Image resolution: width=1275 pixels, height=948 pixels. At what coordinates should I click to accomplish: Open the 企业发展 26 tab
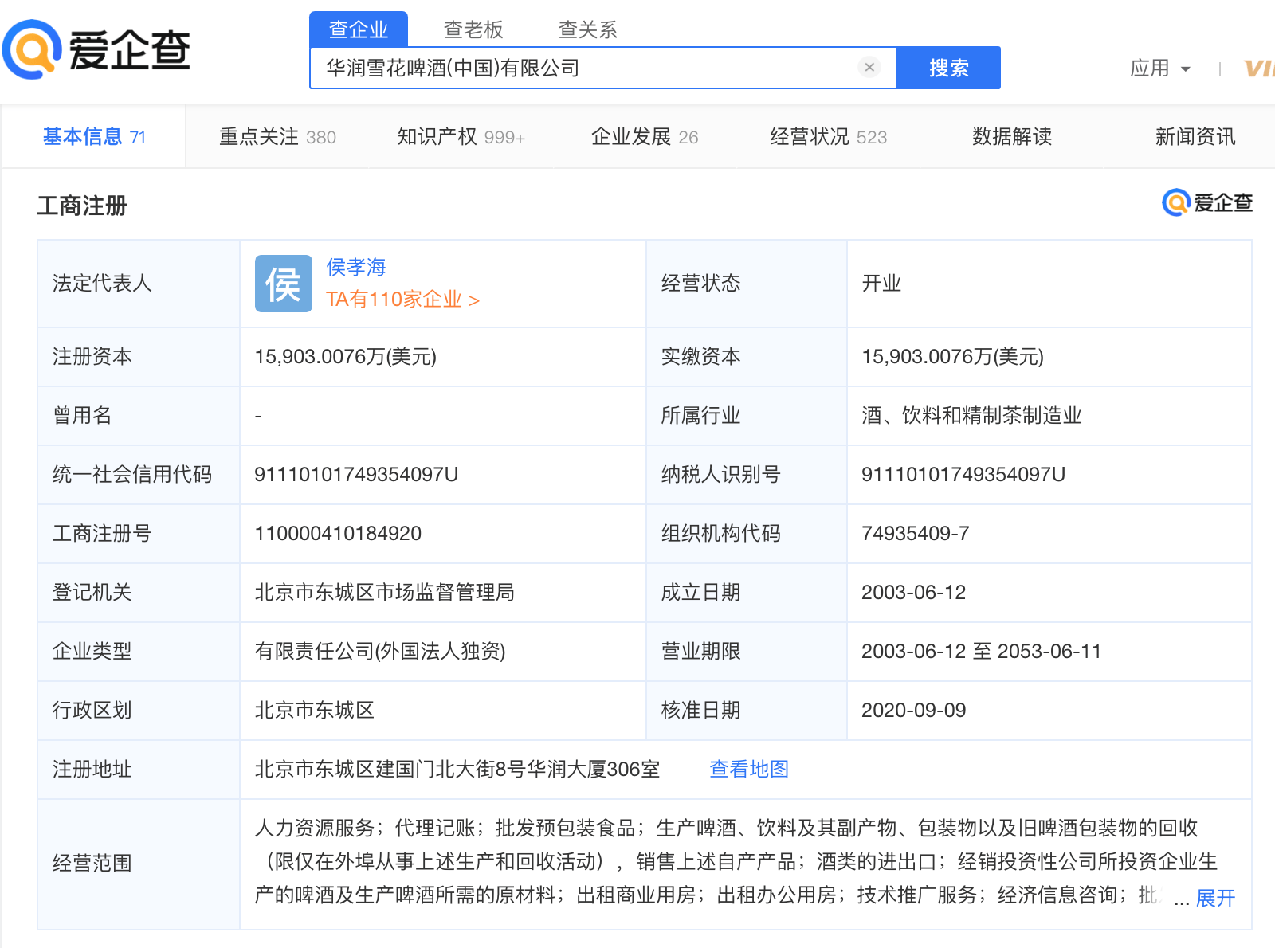pyautogui.click(x=645, y=137)
